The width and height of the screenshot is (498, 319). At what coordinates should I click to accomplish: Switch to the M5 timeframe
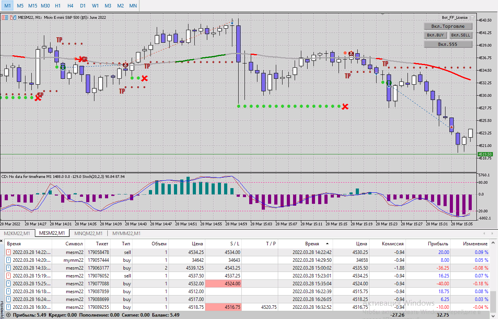click(x=20, y=5)
